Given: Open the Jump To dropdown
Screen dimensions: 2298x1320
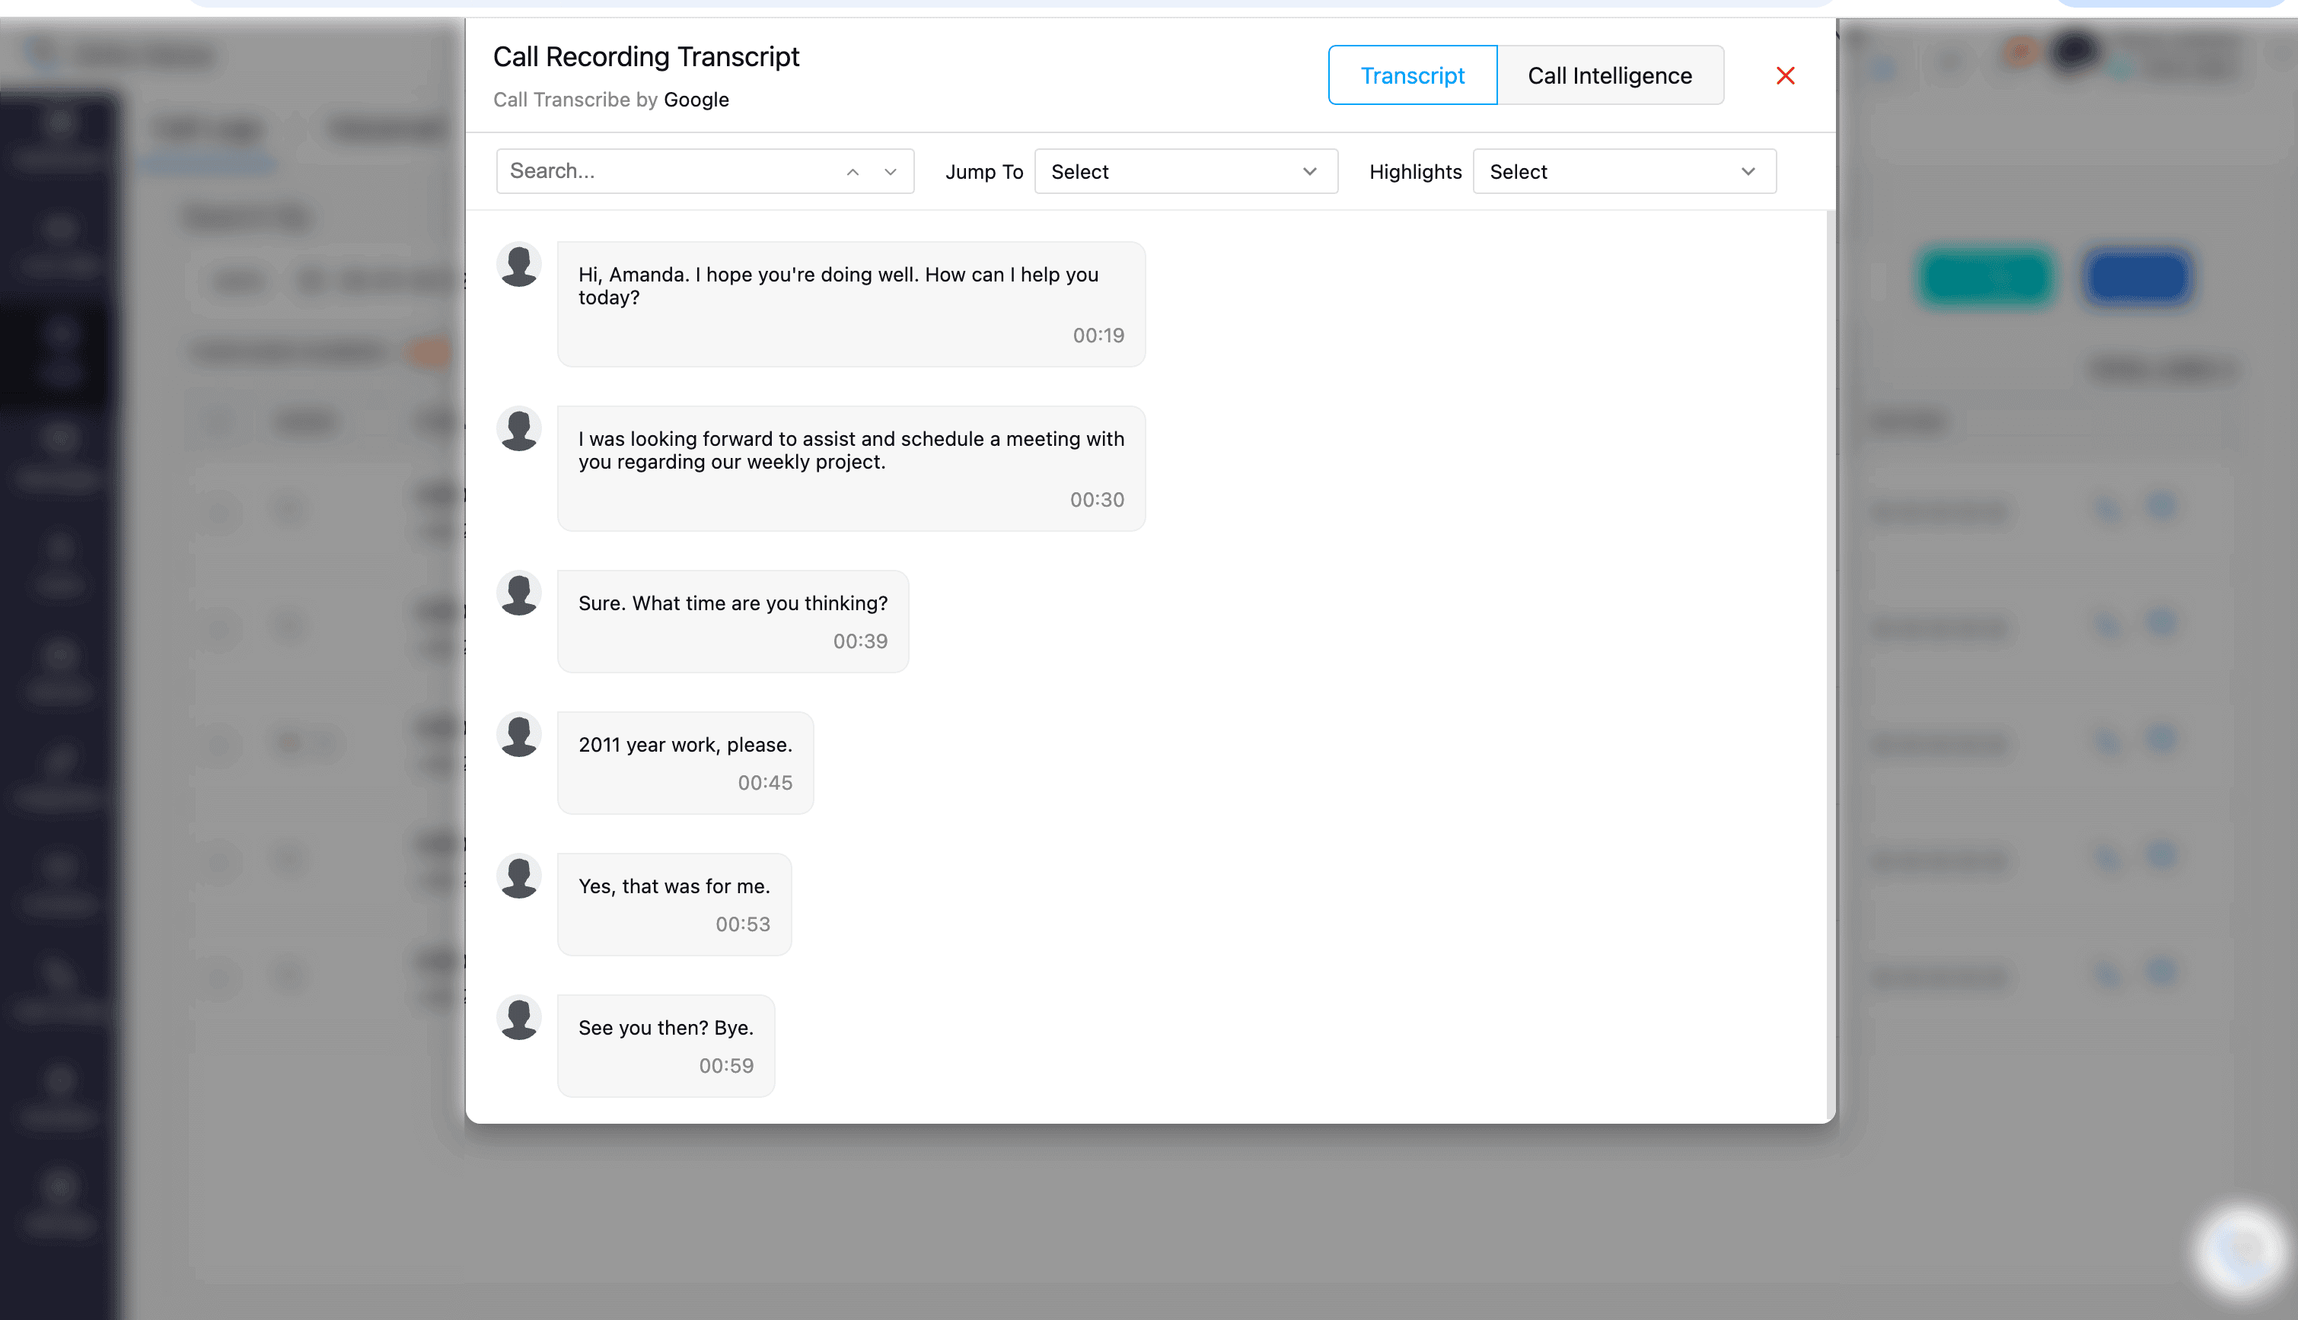Looking at the screenshot, I should pyautogui.click(x=1184, y=171).
